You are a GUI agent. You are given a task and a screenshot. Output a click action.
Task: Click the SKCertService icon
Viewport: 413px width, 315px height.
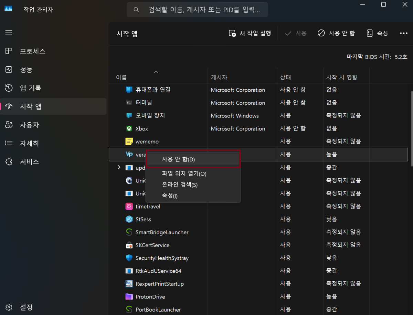pyautogui.click(x=129, y=245)
